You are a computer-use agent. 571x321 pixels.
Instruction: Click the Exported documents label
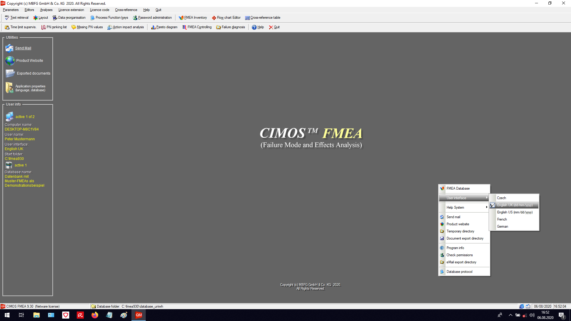tap(34, 73)
